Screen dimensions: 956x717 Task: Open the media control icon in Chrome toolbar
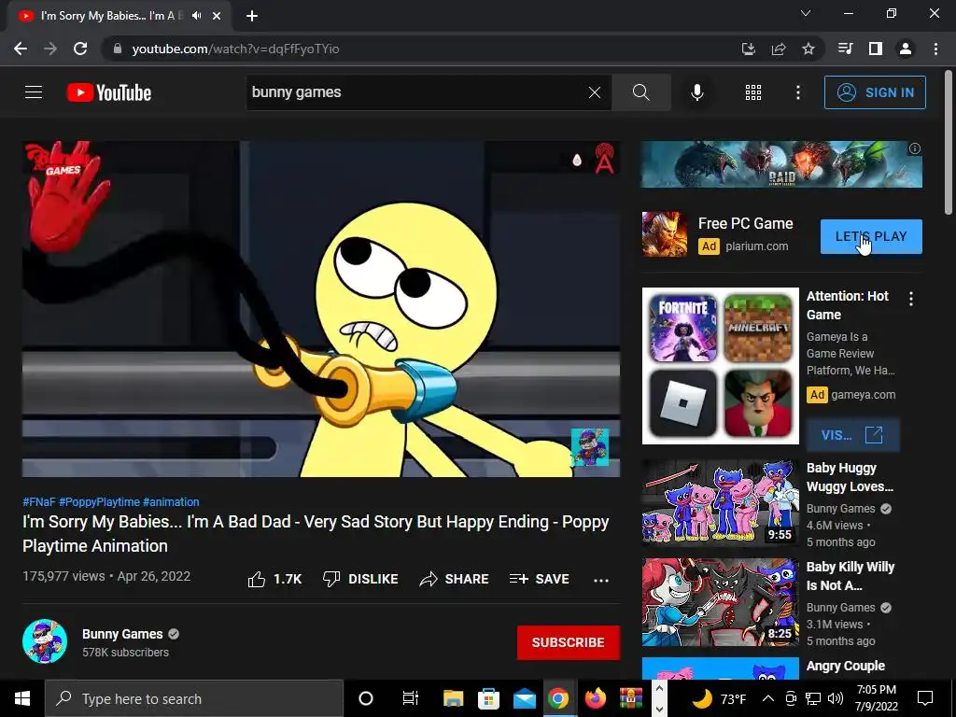(846, 49)
